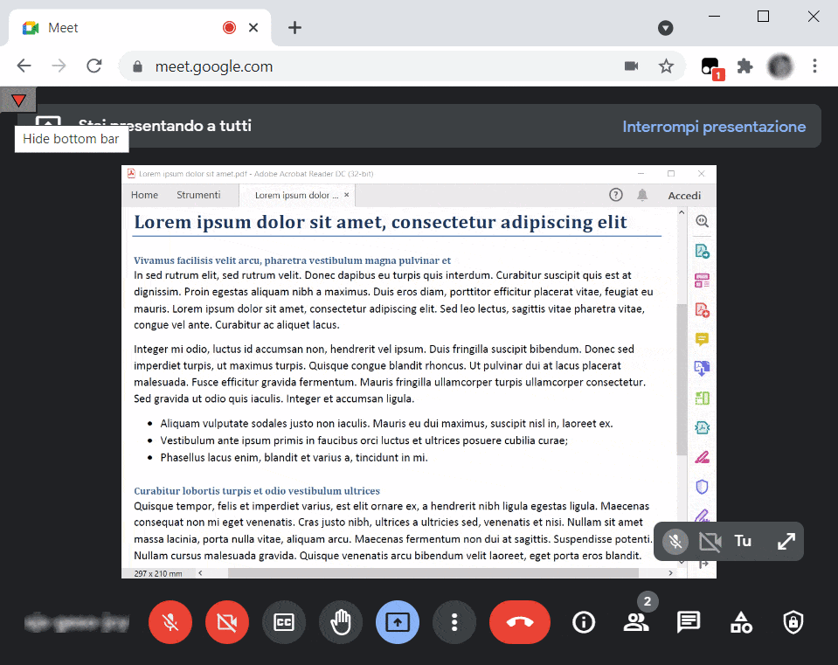This screenshot has height=665, width=838.
Task: Select the Home tab in Acrobat
Action: pyautogui.click(x=144, y=194)
